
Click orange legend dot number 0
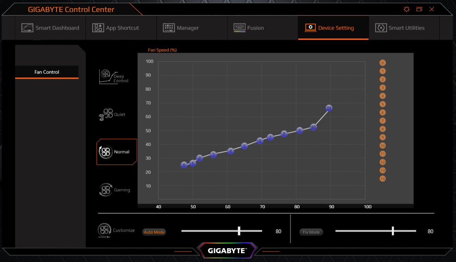[383, 63]
